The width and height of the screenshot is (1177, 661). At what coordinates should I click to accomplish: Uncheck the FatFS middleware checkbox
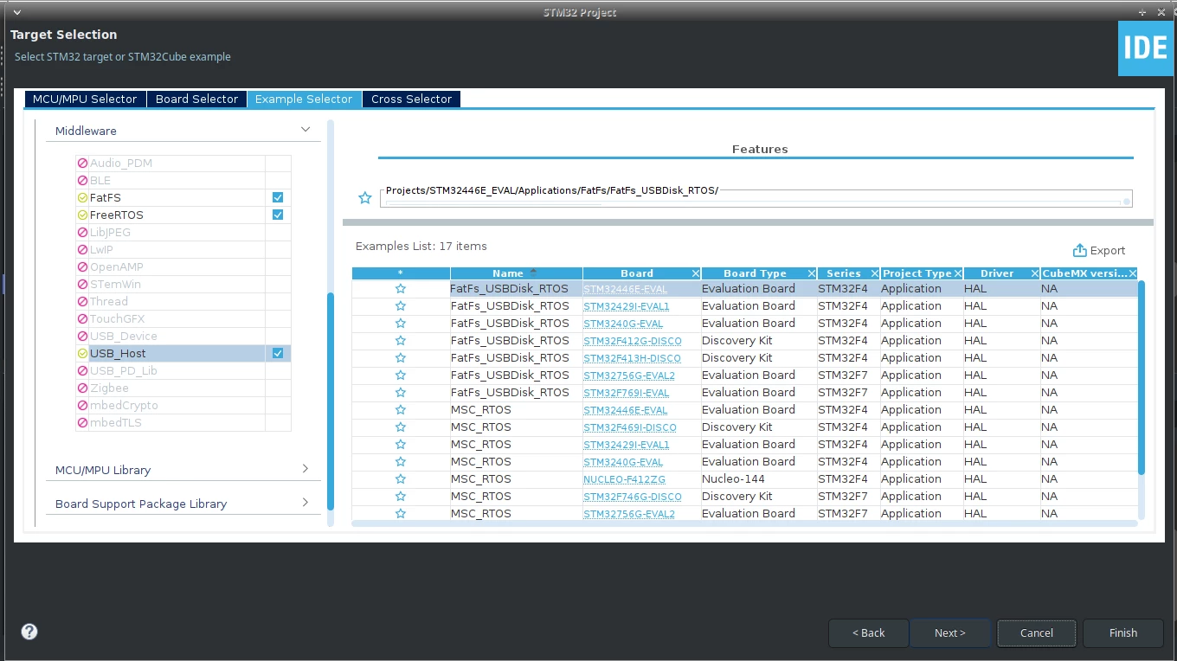pos(278,198)
